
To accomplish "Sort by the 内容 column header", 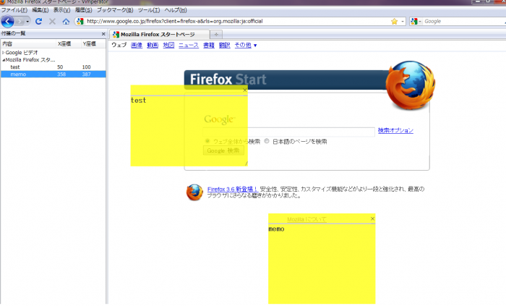I will click(x=27, y=43).
